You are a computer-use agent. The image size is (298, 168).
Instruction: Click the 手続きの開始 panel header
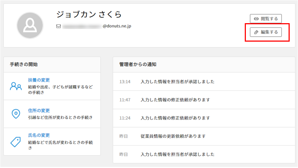tap(52, 64)
